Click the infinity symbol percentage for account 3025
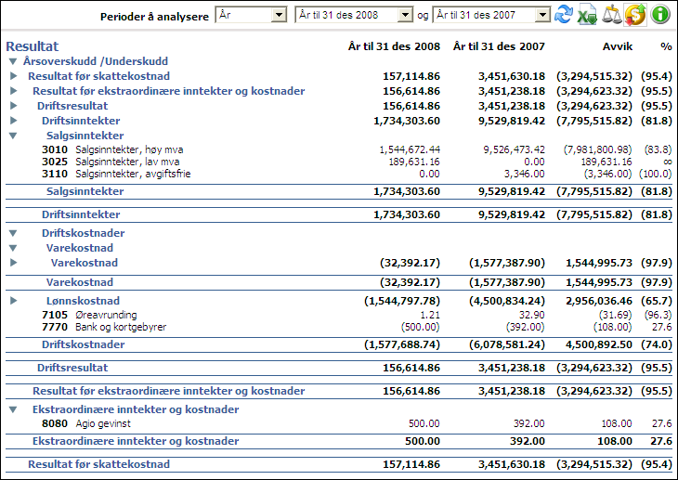Image resolution: width=678 pixels, height=480 pixels. pyautogui.click(x=668, y=162)
